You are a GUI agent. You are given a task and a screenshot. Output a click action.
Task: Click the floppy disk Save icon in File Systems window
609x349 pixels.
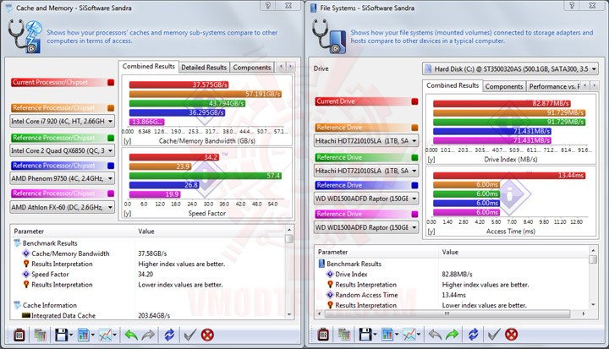point(365,335)
